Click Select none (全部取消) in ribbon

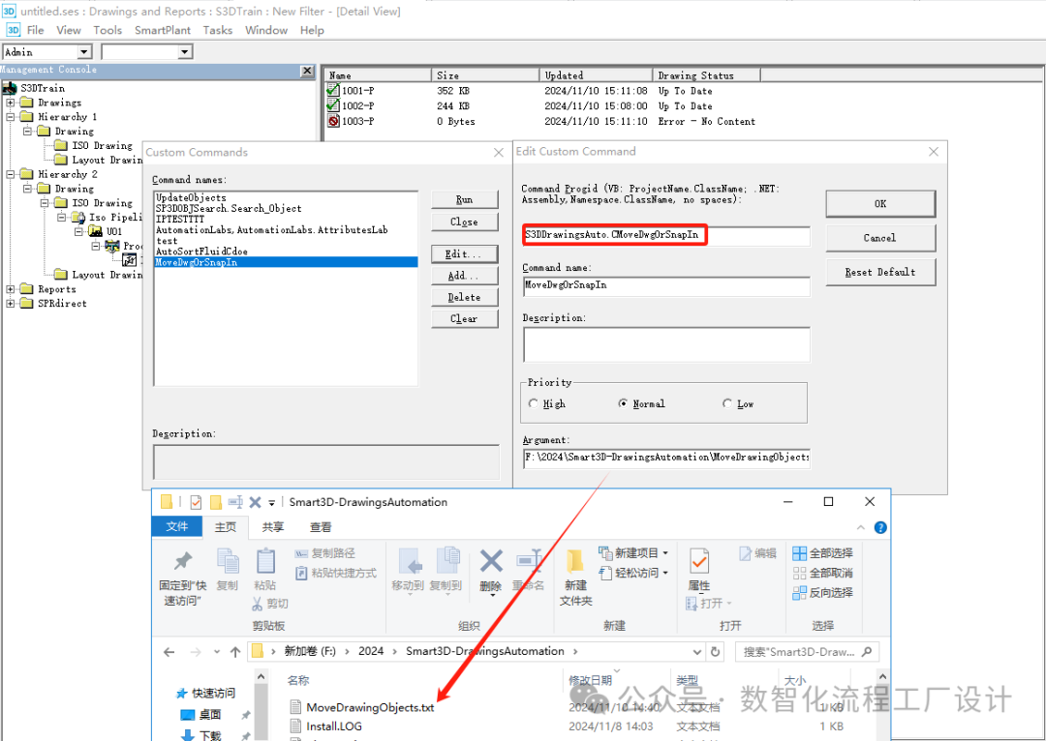(822, 573)
